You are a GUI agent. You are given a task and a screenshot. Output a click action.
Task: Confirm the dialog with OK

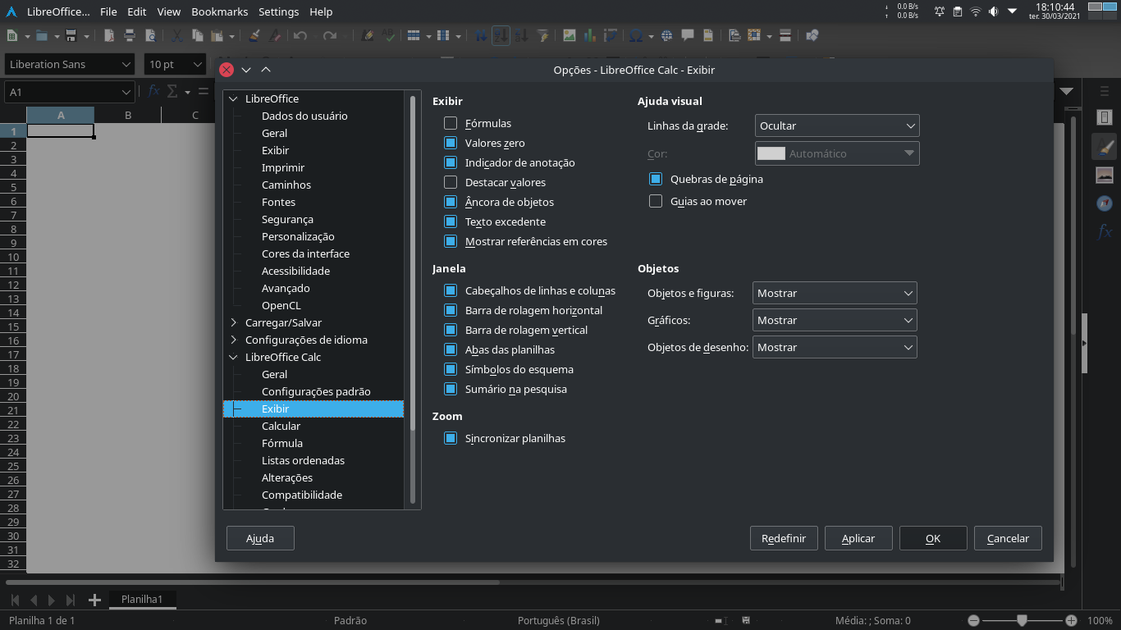933,538
